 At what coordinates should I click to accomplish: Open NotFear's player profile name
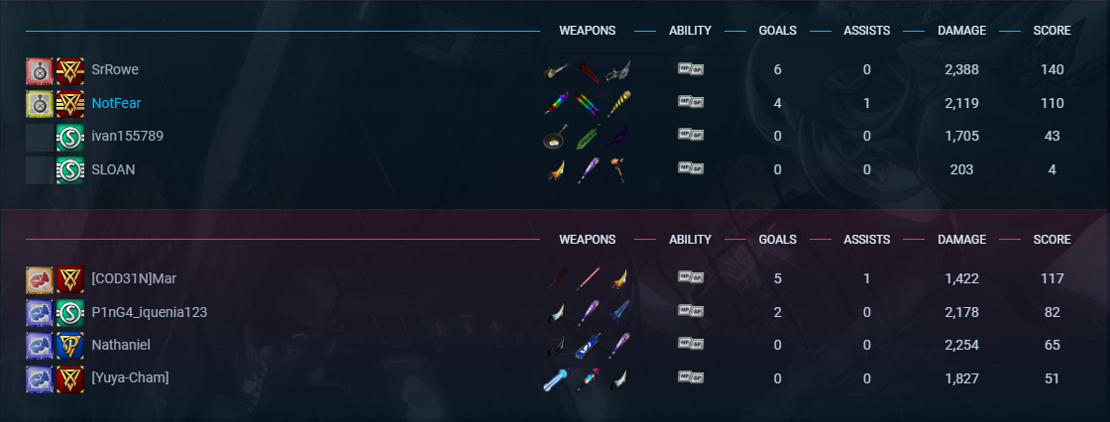point(116,103)
